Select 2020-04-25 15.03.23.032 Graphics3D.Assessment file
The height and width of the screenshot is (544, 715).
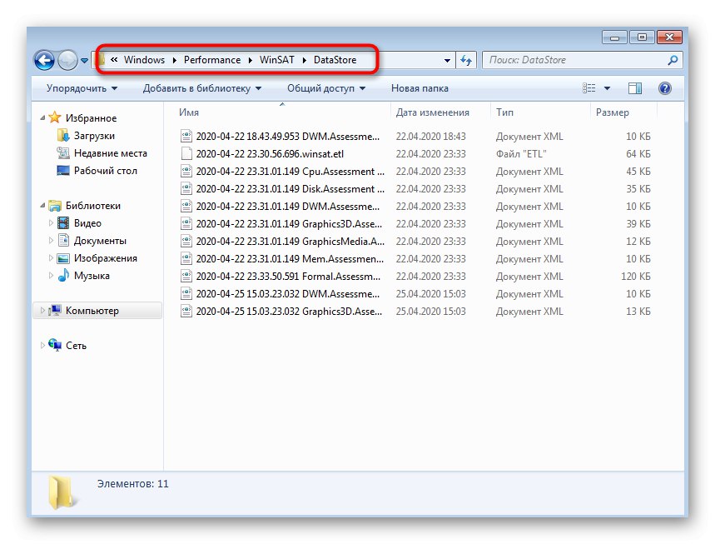pyautogui.click(x=289, y=312)
